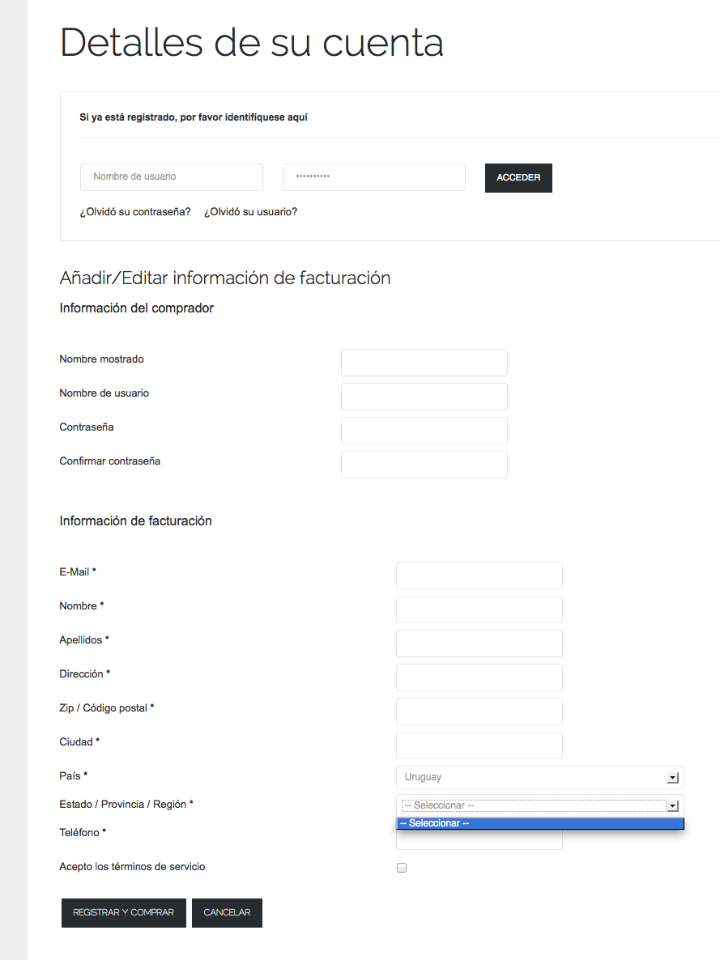This screenshot has height=960, width=720.
Task: Expand the Estado / Provincia / Región dropdown
Action: pos(540,805)
